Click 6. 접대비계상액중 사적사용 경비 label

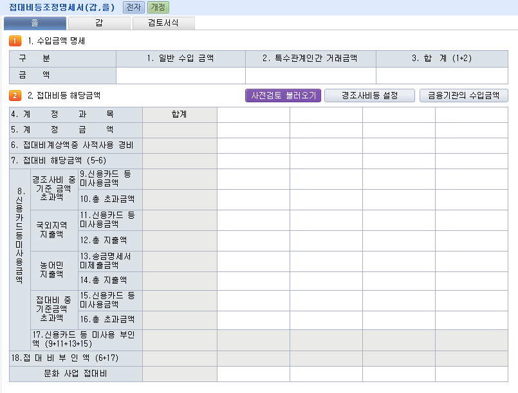[76, 145]
